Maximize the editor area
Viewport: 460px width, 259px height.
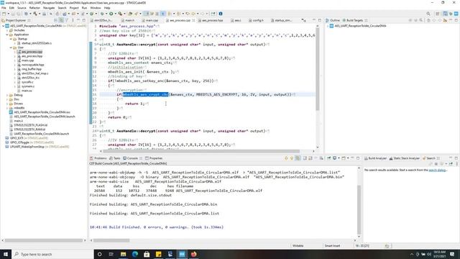[319, 20]
